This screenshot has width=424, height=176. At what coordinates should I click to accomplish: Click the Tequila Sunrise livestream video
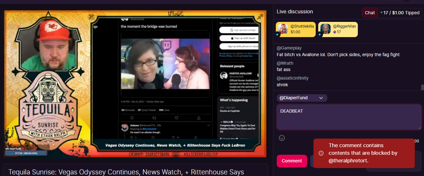pos(136,84)
